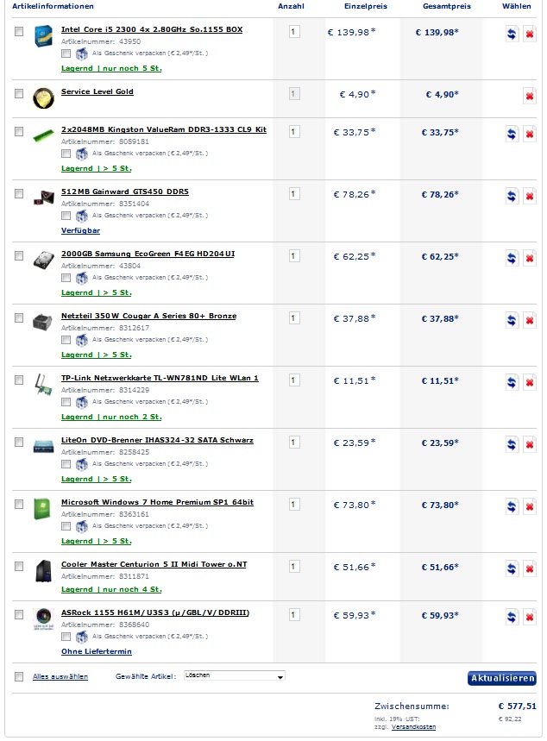Click blue refresh icon for Kingston ValueRam row
The image size is (547, 741).
coord(511,135)
